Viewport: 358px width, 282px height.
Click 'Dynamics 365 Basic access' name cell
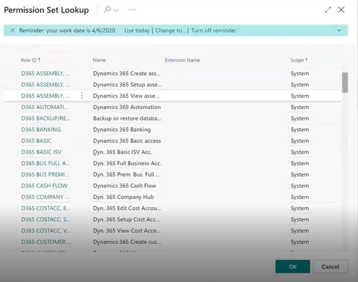pos(127,141)
